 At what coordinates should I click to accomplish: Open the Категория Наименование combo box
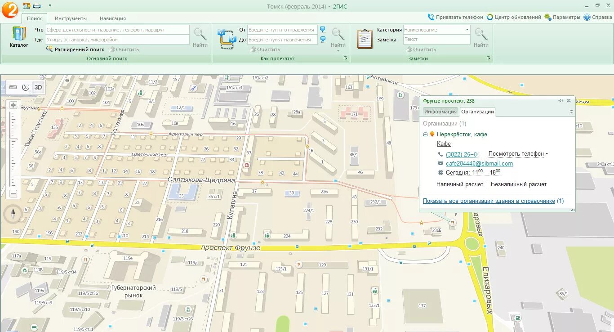pyautogui.click(x=437, y=30)
